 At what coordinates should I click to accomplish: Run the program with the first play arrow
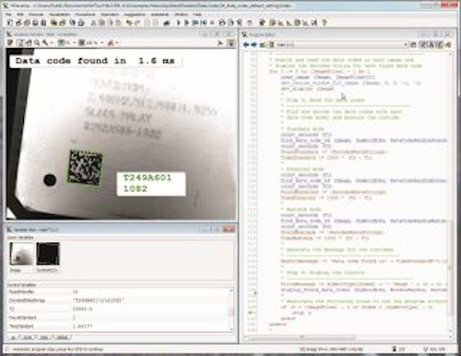pyautogui.click(x=178, y=23)
